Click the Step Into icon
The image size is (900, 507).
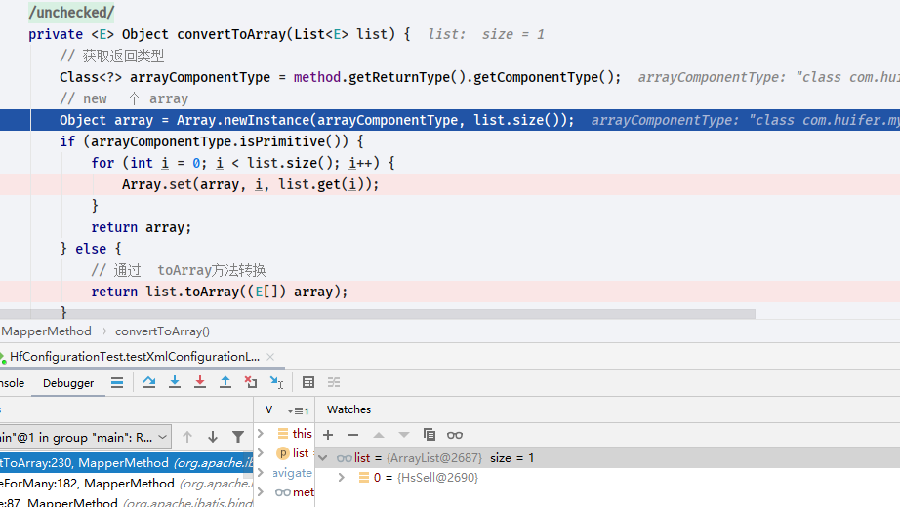pyautogui.click(x=175, y=383)
